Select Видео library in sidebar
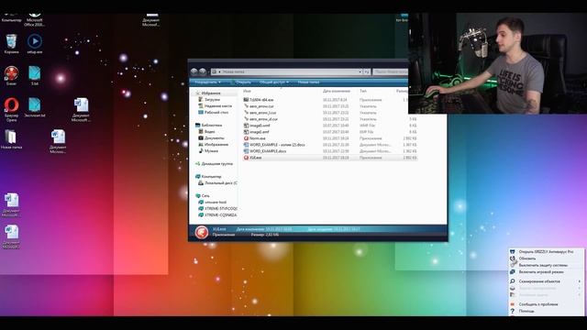The width and height of the screenshot is (587, 330). click(x=210, y=131)
